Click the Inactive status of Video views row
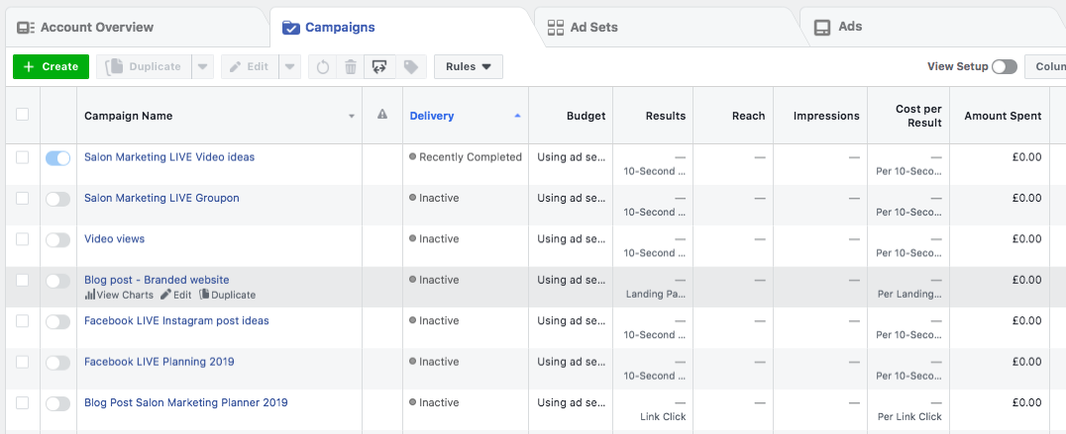The image size is (1066, 434). click(x=434, y=238)
